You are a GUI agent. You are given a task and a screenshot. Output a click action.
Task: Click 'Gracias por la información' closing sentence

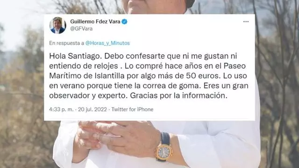(x=178, y=96)
